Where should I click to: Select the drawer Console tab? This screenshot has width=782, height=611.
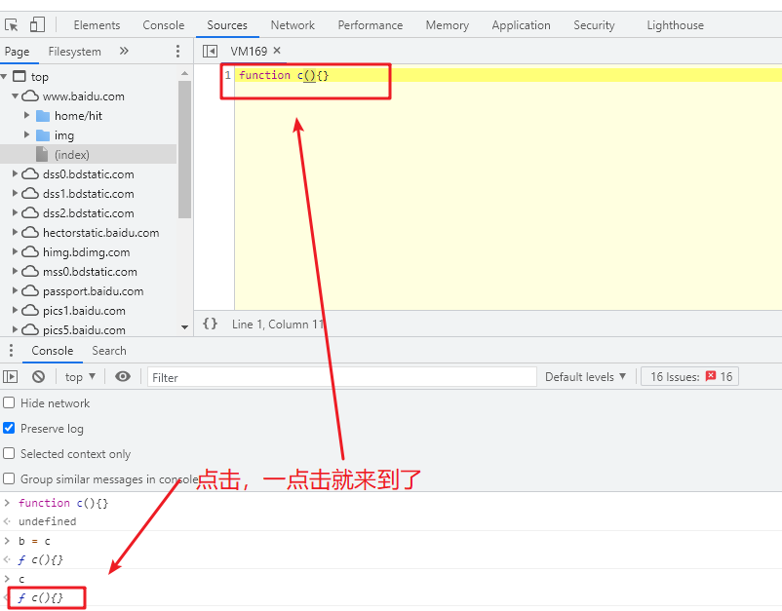(53, 351)
